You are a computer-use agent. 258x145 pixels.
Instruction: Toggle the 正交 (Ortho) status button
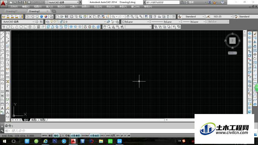pos(62,136)
